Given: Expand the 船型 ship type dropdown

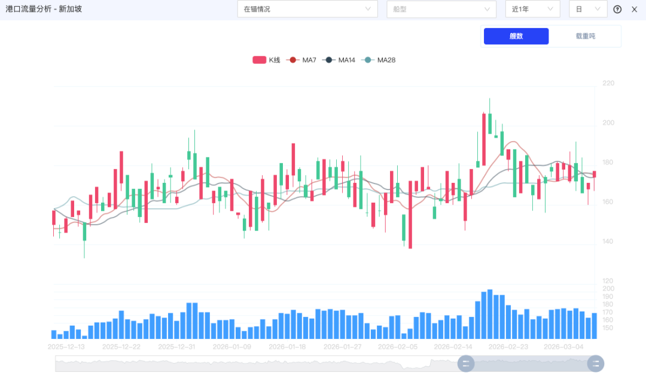Looking at the screenshot, I should 441,9.
